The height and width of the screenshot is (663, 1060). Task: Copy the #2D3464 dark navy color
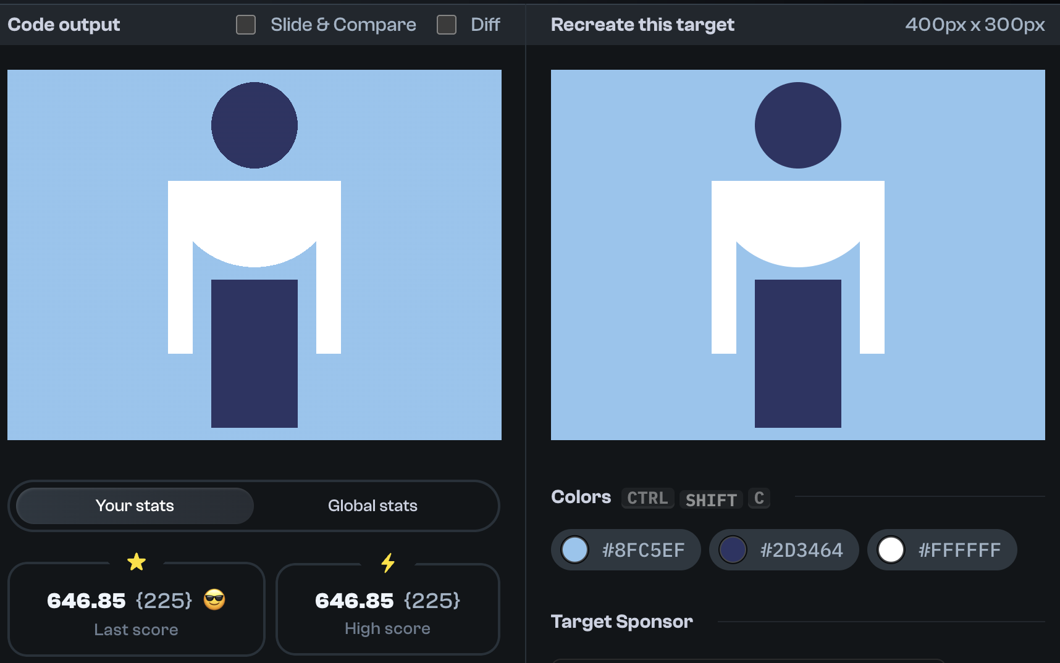(x=784, y=549)
